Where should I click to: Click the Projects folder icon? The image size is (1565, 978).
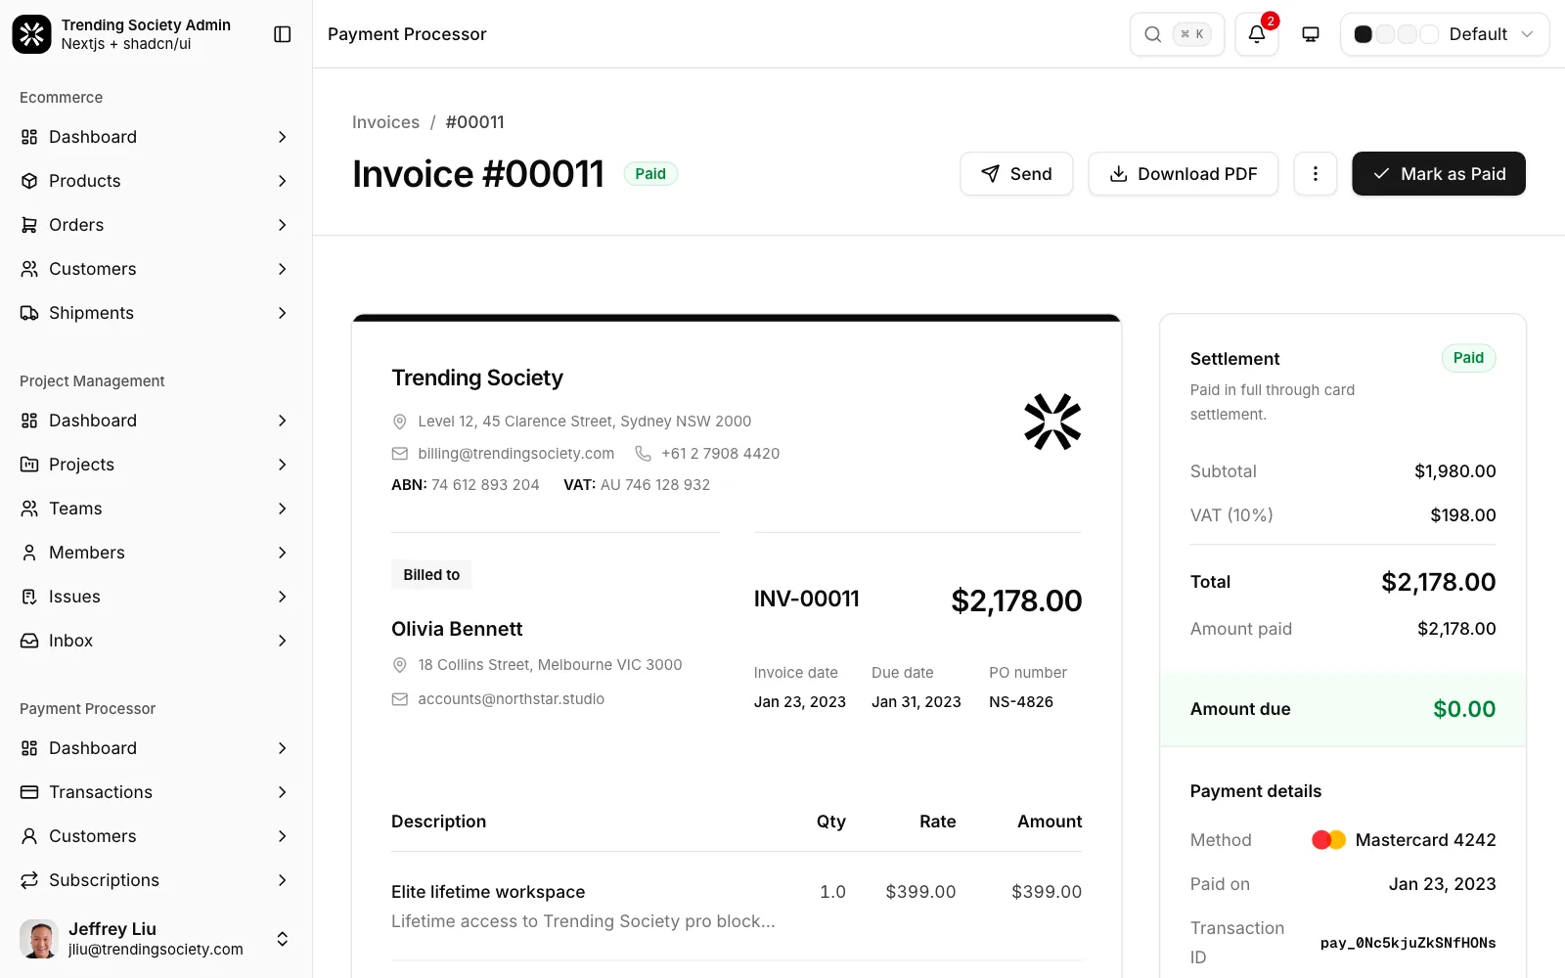point(29,465)
